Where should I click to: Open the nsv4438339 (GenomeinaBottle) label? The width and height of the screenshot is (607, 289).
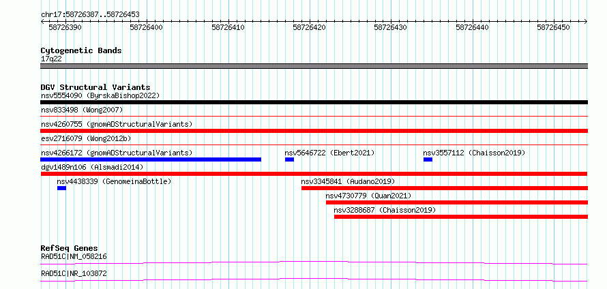click(x=114, y=181)
